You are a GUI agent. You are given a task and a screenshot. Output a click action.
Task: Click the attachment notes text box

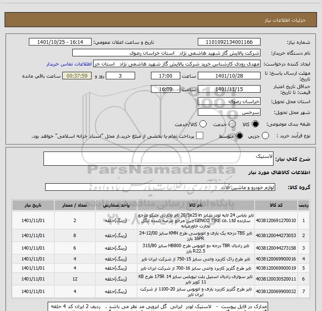point(158,306)
